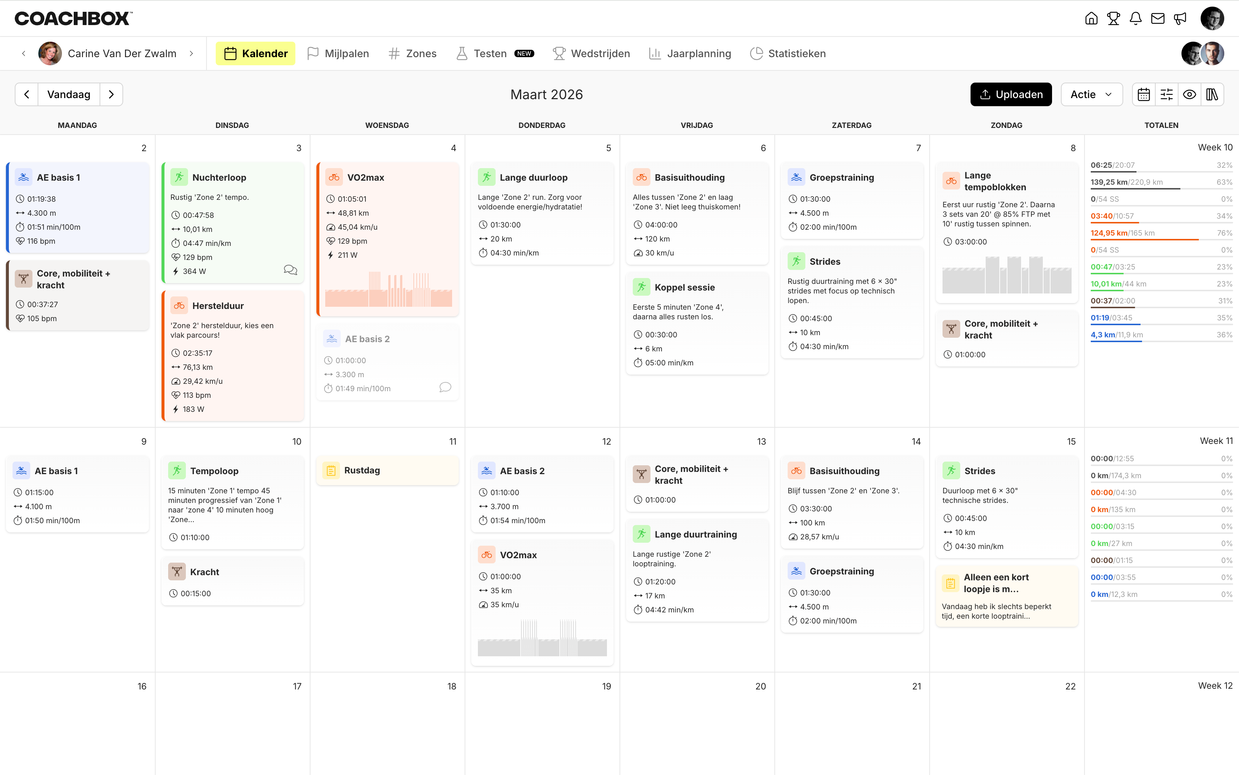Click the Uploaden button

1010,94
